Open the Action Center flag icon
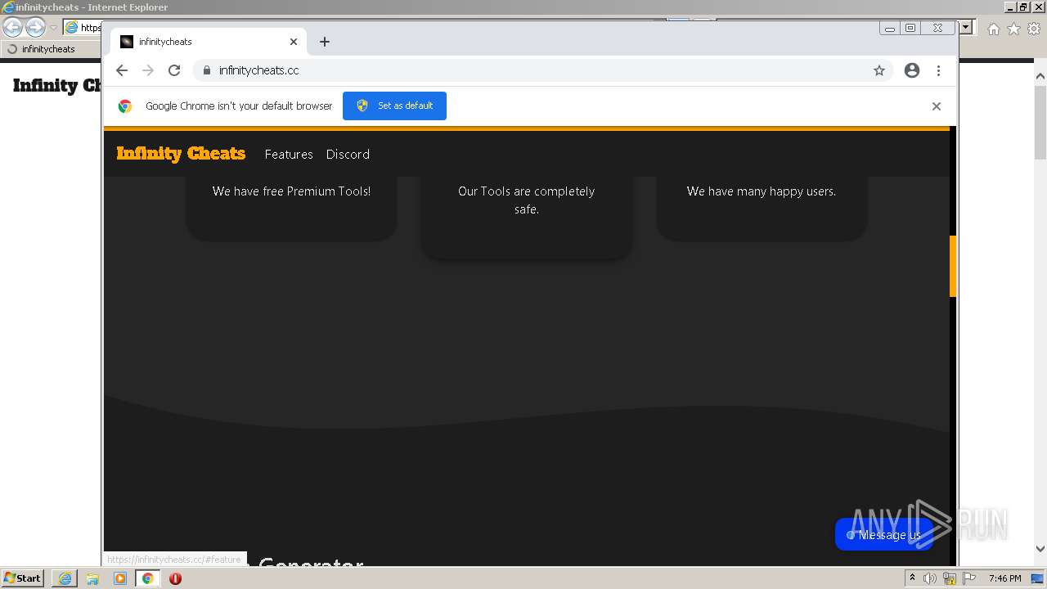 (x=969, y=578)
